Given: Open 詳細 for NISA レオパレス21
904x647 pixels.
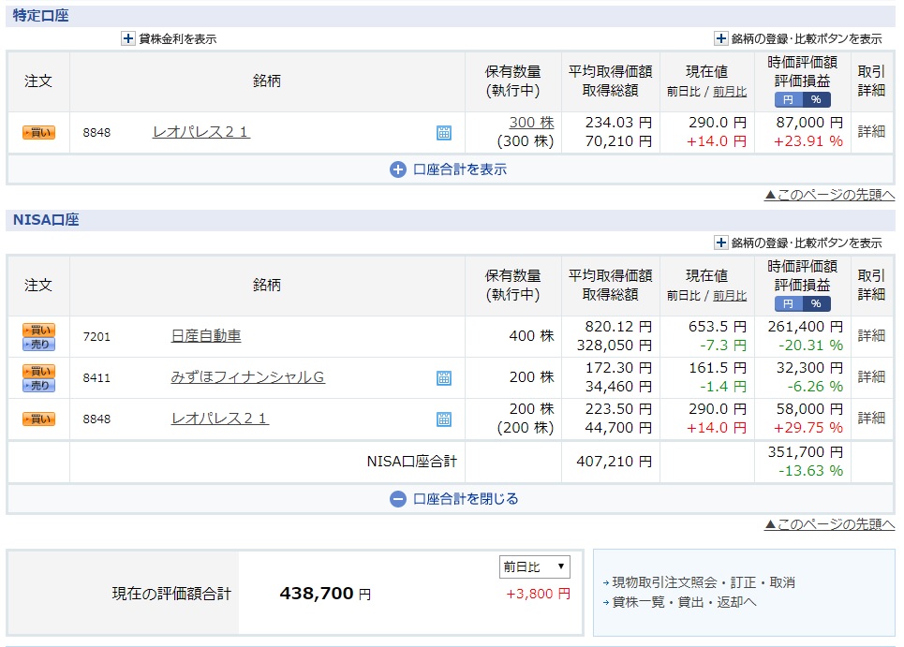Looking at the screenshot, I should [x=871, y=418].
